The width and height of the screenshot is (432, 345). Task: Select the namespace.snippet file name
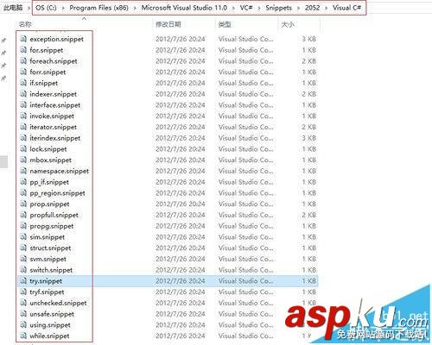tap(60, 171)
